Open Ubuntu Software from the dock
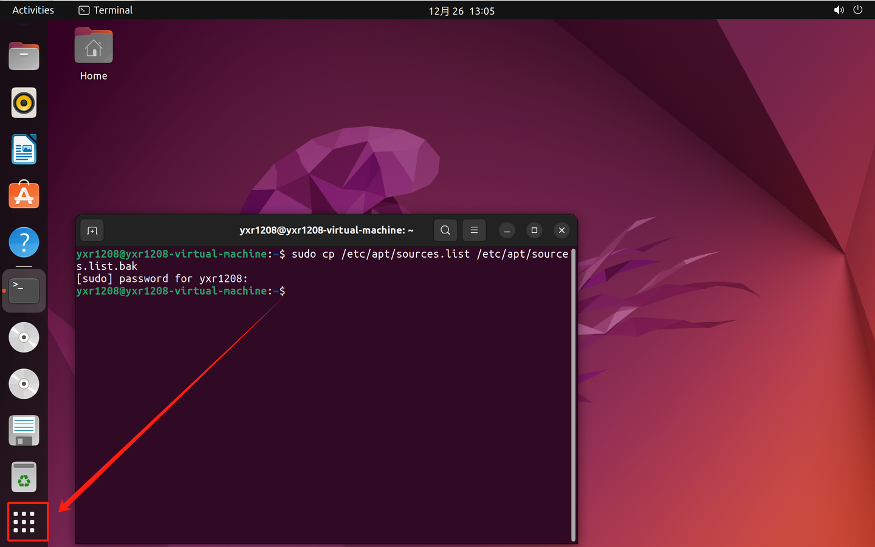The height and width of the screenshot is (547, 875). (x=24, y=194)
